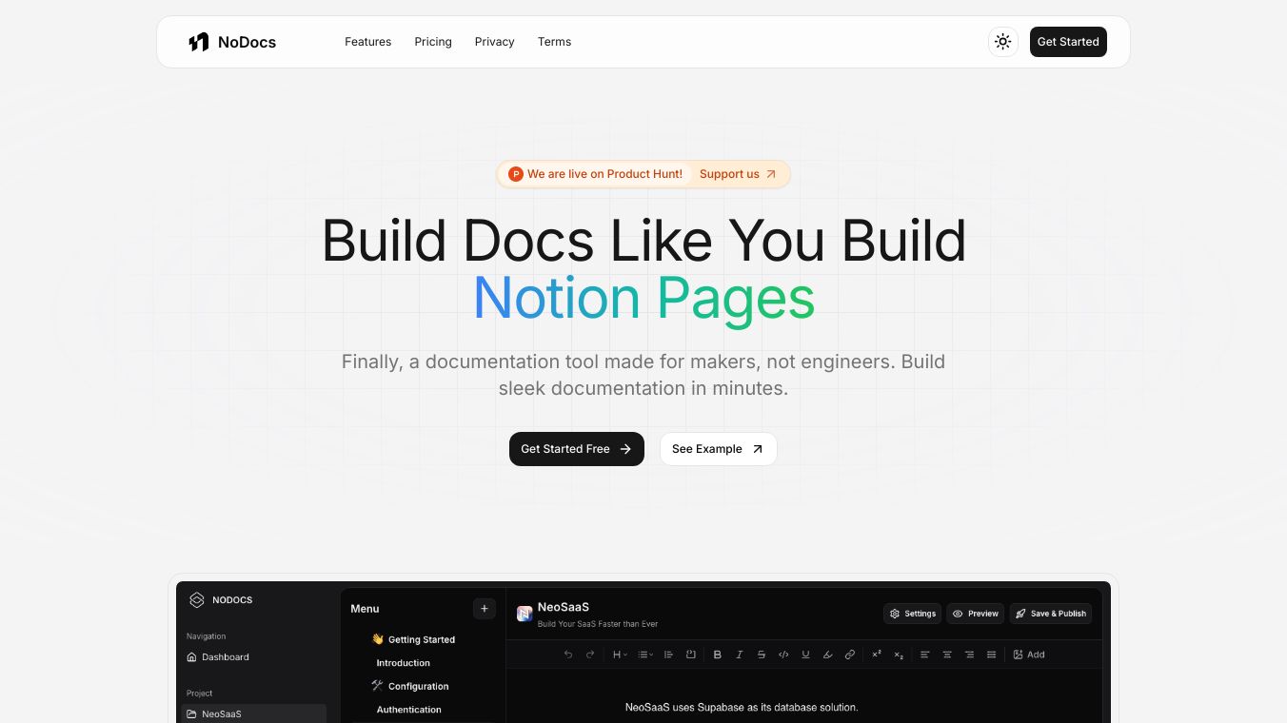Click the Save & Publish button
This screenshot has height=723, width=1287.
pos(1051,614)
